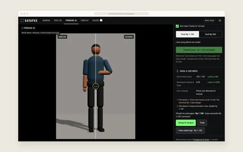Select the Perbaiki AI tab
Screen dimensions: 243x152
click(x=71, y=21)
